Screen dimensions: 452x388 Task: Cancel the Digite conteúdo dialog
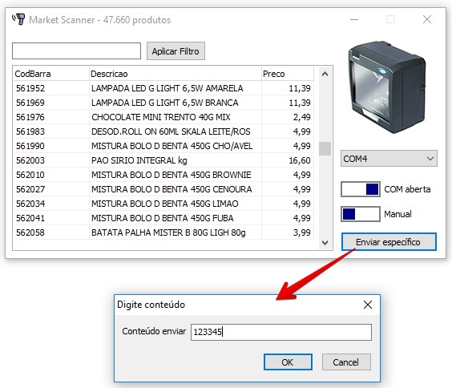click(346, 362)
